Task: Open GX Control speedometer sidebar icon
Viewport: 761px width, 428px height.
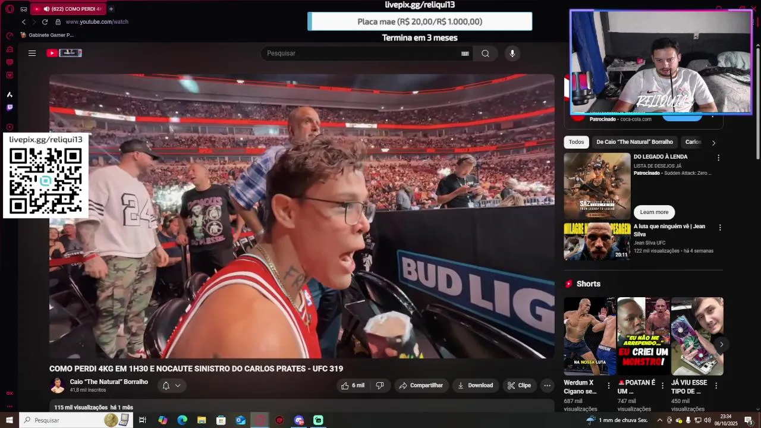Action: [10, 36]
